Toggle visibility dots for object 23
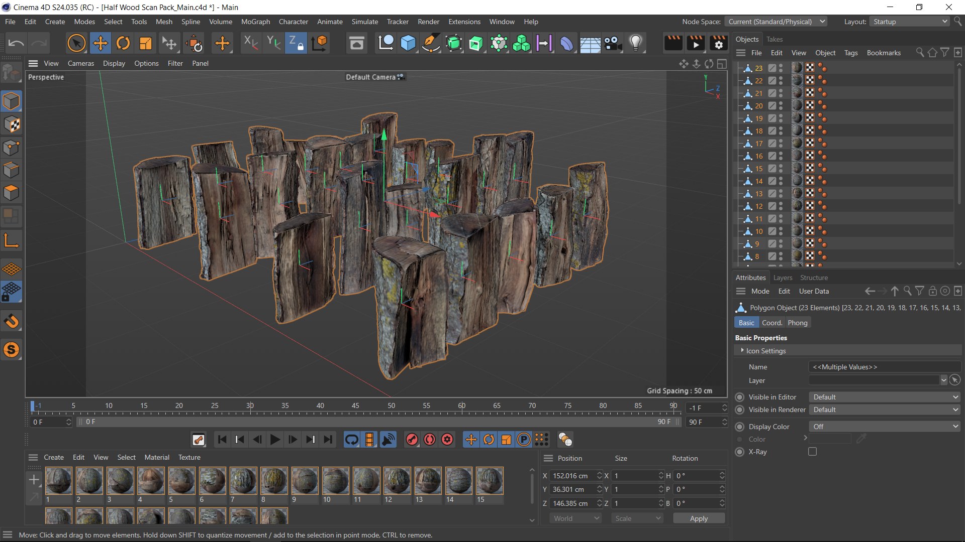This screenshot has height=542, width=965. tap(781, 68)
